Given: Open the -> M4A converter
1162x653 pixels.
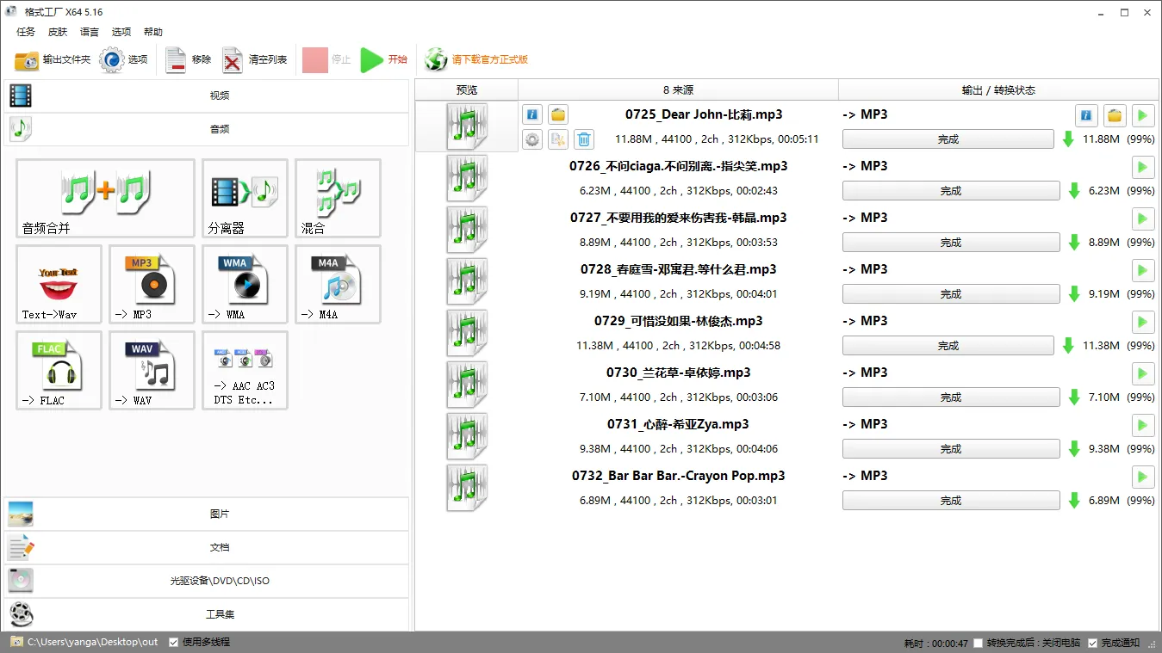Looking at the screenshot, I should click(x=338, y=284).
